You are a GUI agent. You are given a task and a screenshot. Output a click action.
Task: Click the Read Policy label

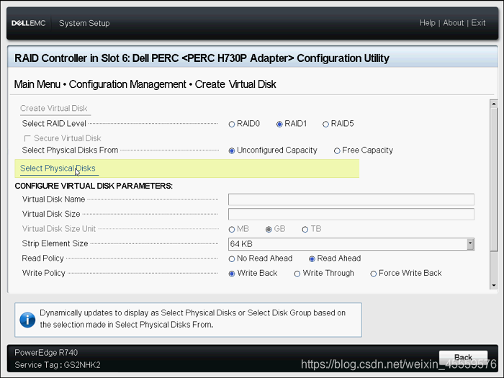point(42,258)
